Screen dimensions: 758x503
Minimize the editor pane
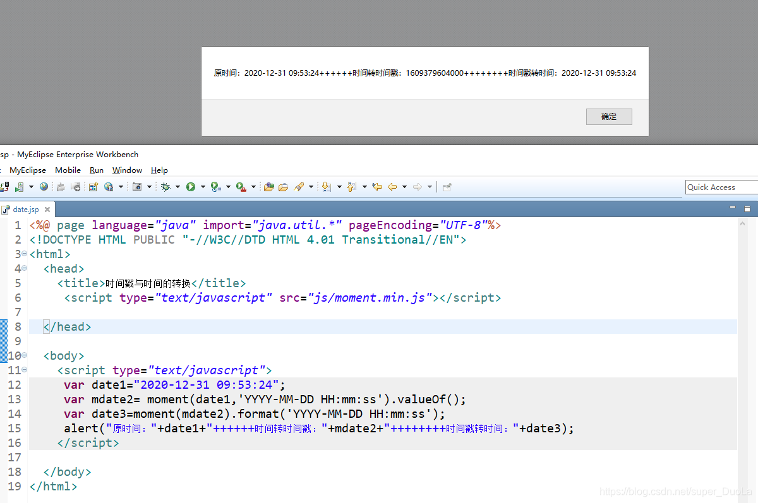[x=733, y=207]
